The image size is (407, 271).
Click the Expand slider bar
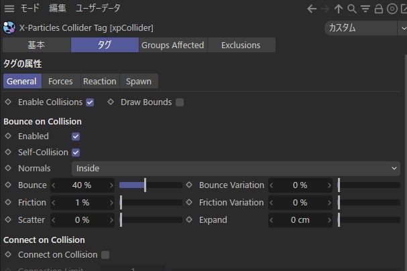click(x=369, y=220)
